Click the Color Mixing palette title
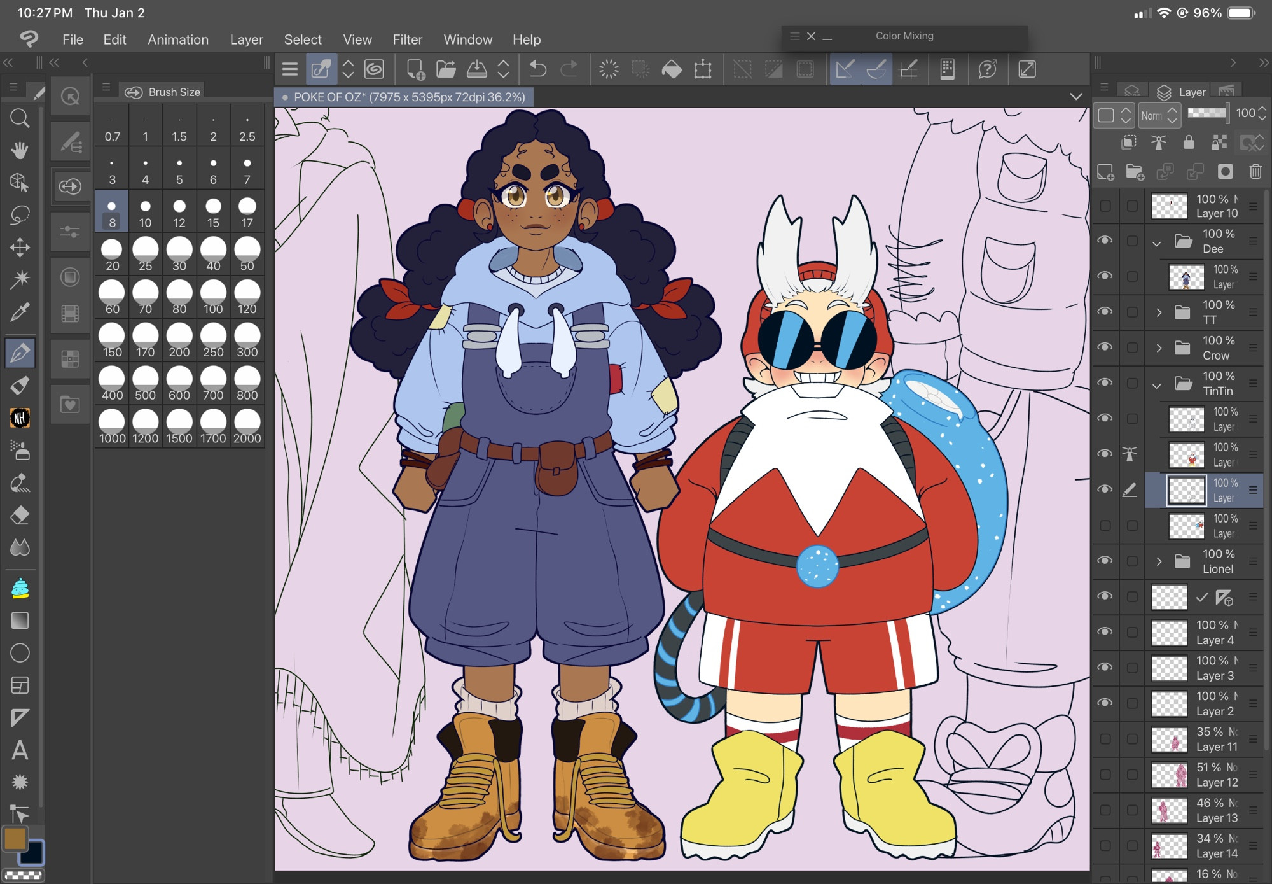 point(904,36)
